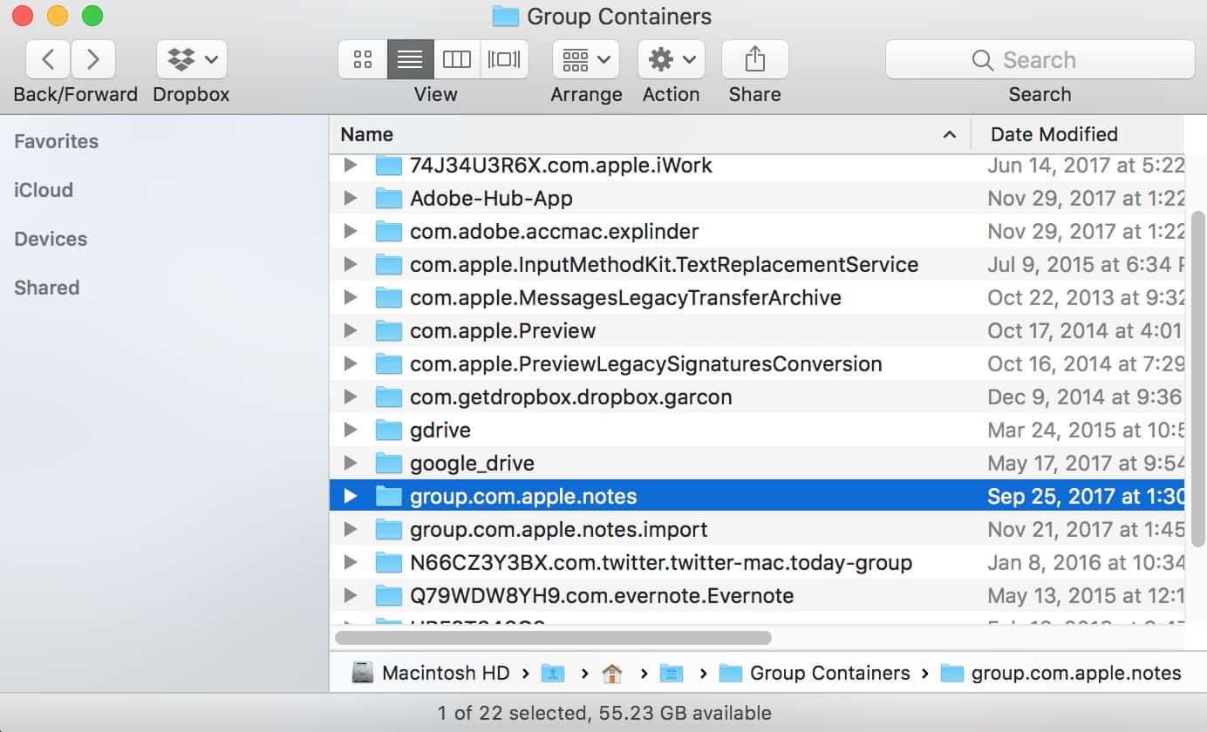
Task: Select Favorites section in sidebar
Action: (x=56, y=141)
